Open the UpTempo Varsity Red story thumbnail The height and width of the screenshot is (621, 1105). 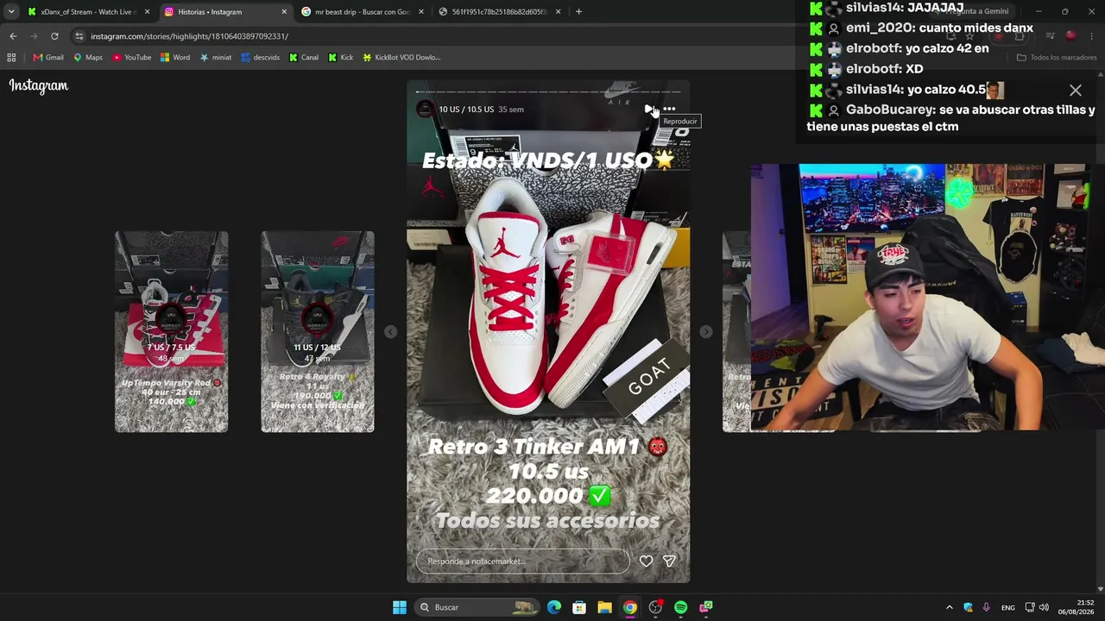coord(172,331)
